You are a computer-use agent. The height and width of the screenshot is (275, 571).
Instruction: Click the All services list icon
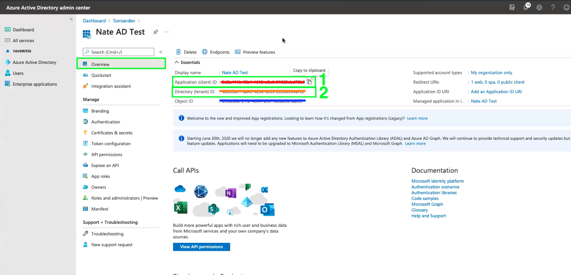tap(7, 40)
